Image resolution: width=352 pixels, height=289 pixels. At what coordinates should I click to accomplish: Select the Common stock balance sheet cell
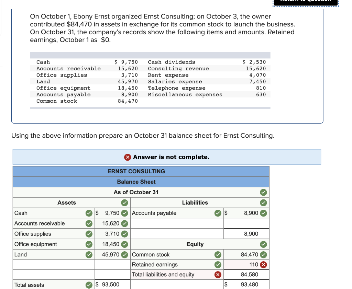click(x=177, y=255)
